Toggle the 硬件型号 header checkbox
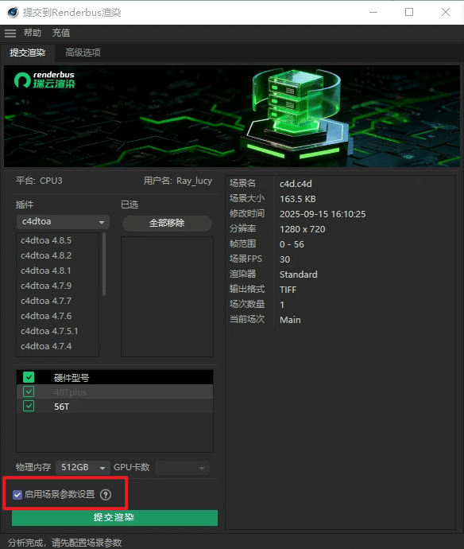Viewport: 464px width, 549px height. (x=29, y=377)
